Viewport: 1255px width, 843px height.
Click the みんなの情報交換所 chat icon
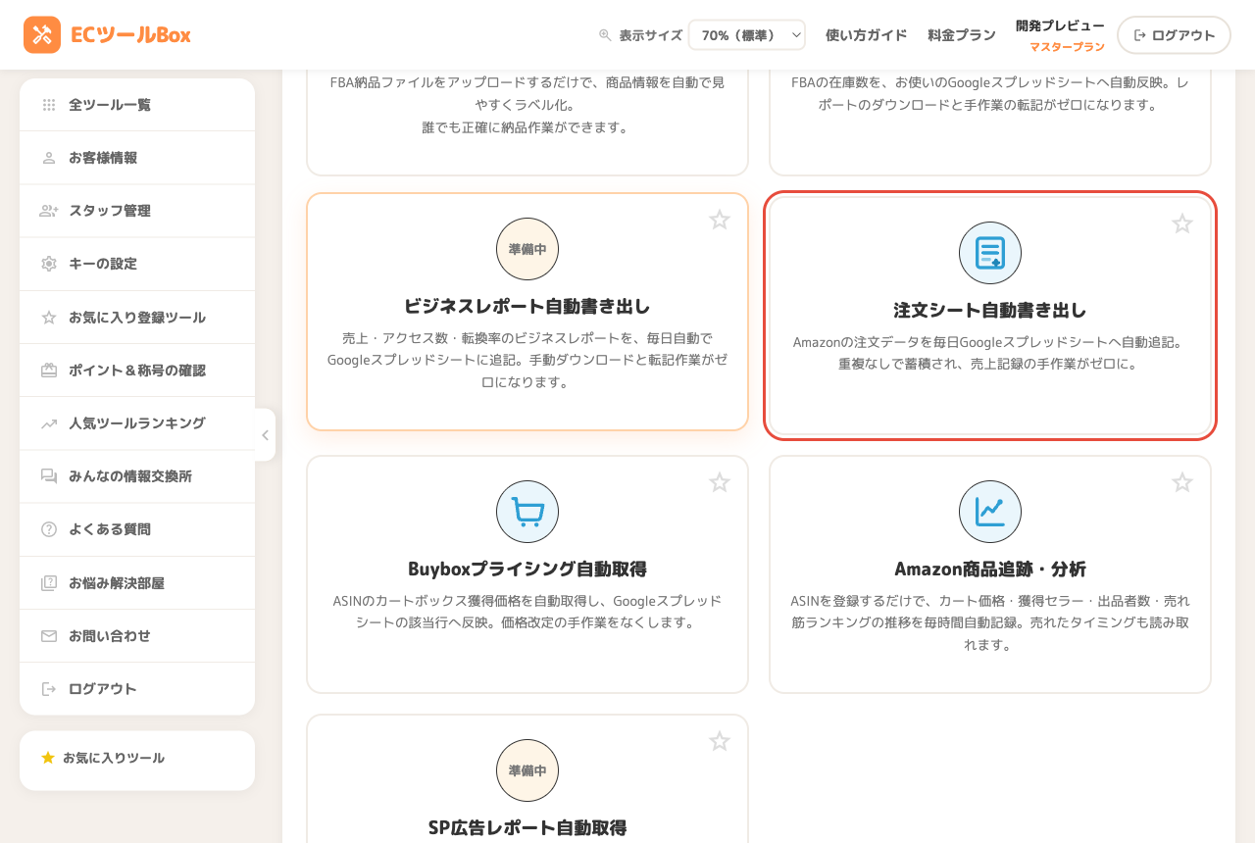(49, 476)
